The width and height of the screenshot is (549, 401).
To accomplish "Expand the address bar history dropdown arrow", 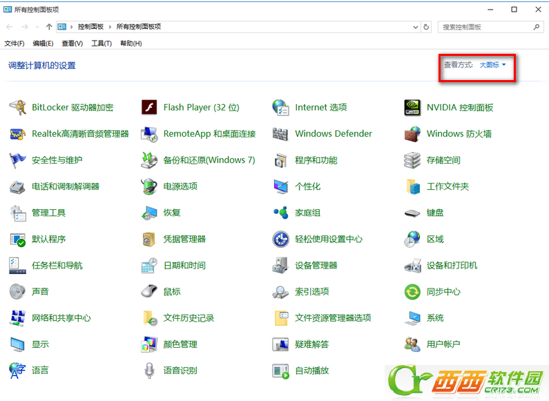I will (415, 27).
